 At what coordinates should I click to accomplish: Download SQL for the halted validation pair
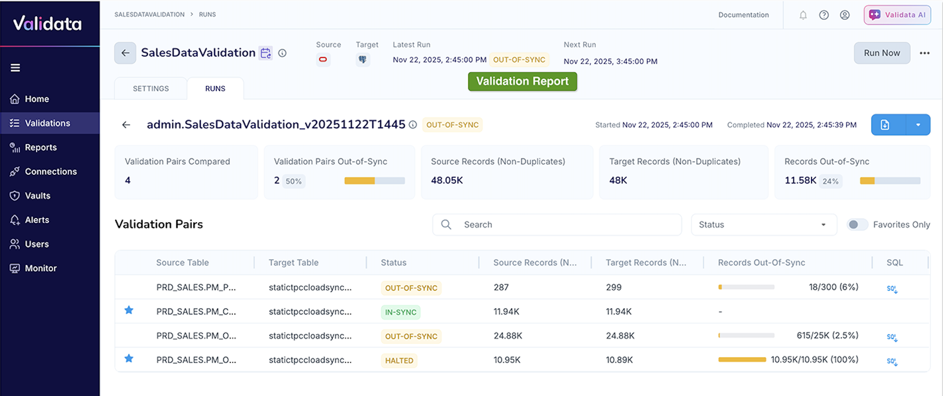pyautogui.click(x=892, y=361)
